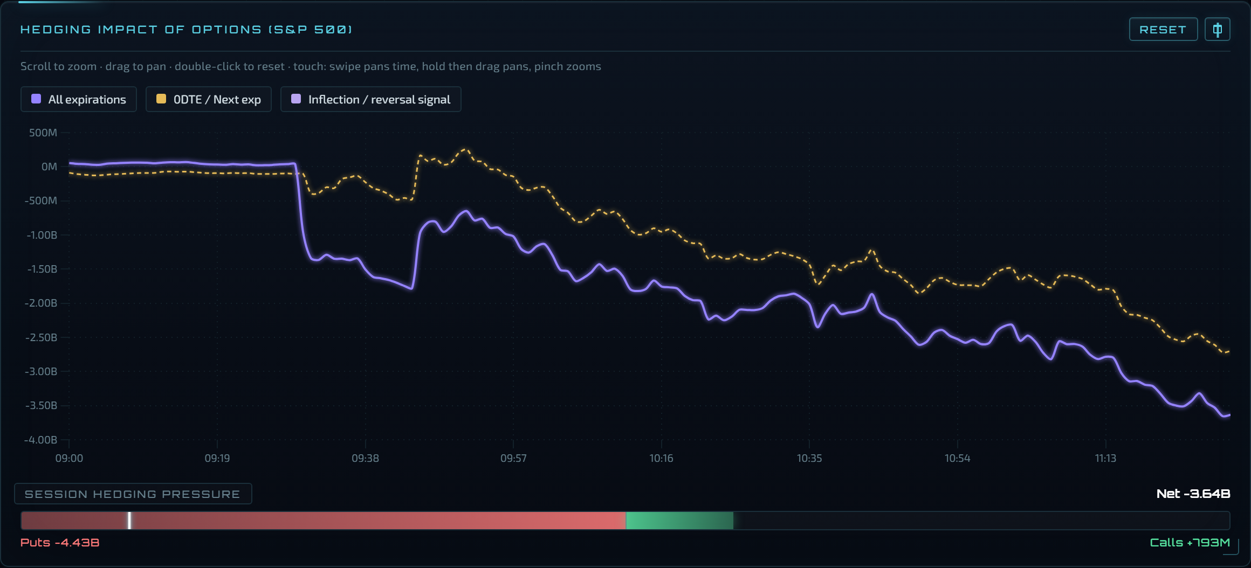
Task: Click the 10:35 time axis label
Action: (x=809, y=458)
